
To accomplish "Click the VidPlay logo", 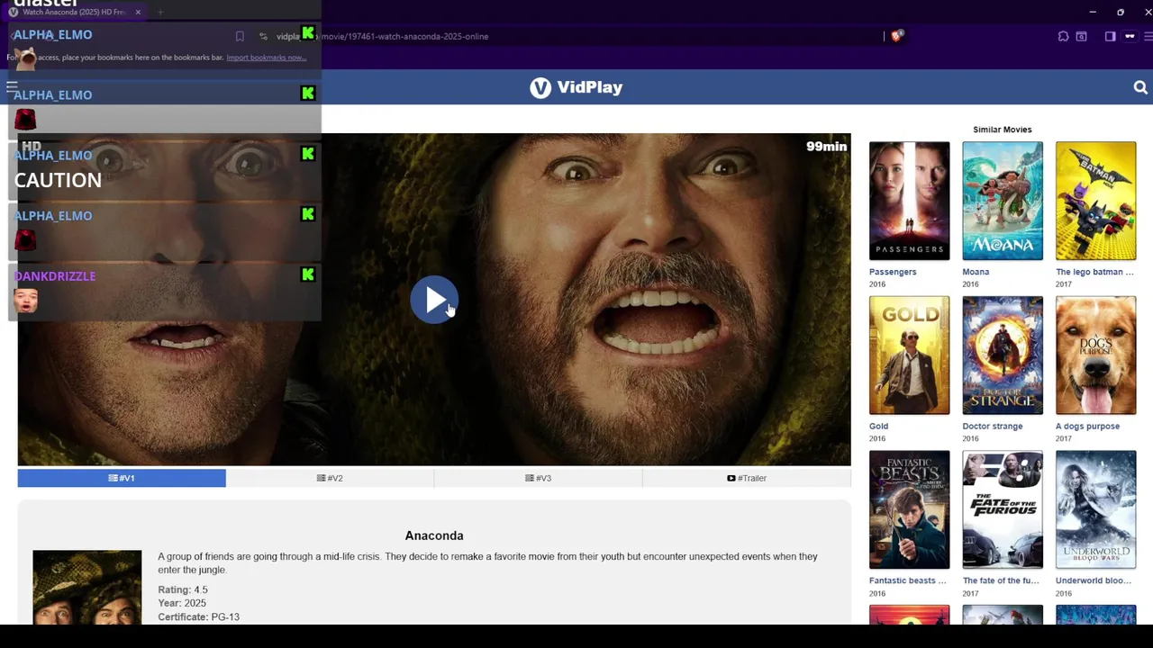I will [x=576, y=87].
